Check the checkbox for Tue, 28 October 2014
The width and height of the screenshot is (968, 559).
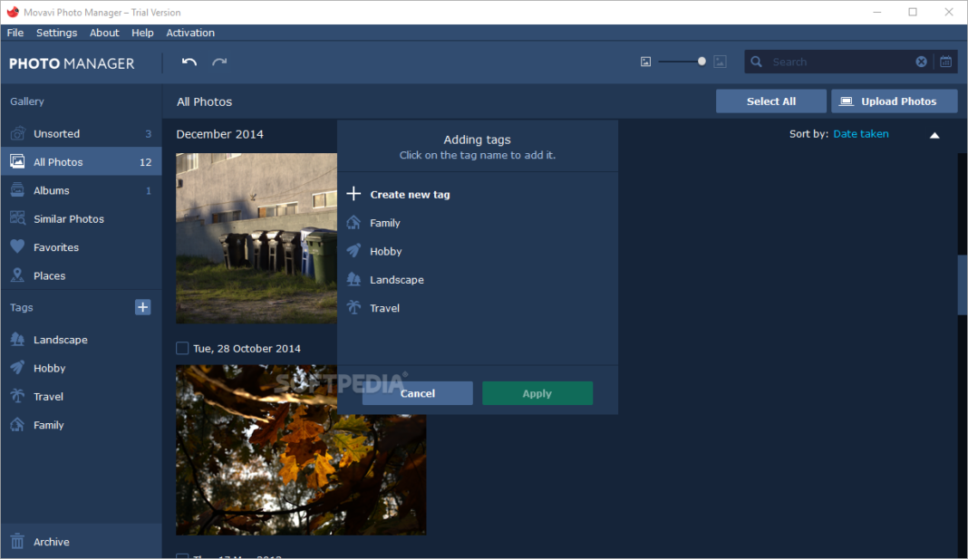181,348
